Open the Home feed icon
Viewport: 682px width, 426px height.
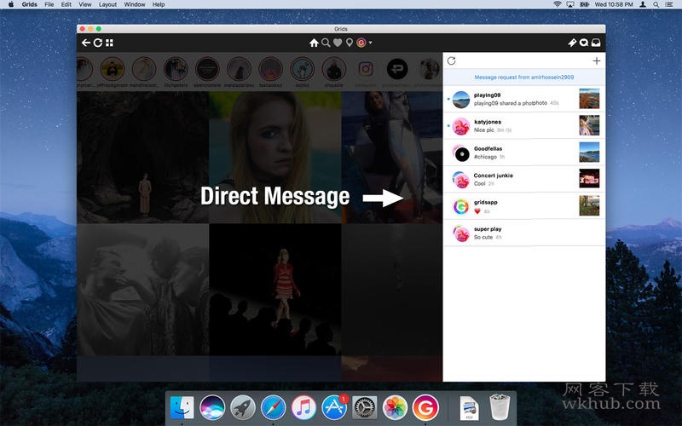coord(314,43)
